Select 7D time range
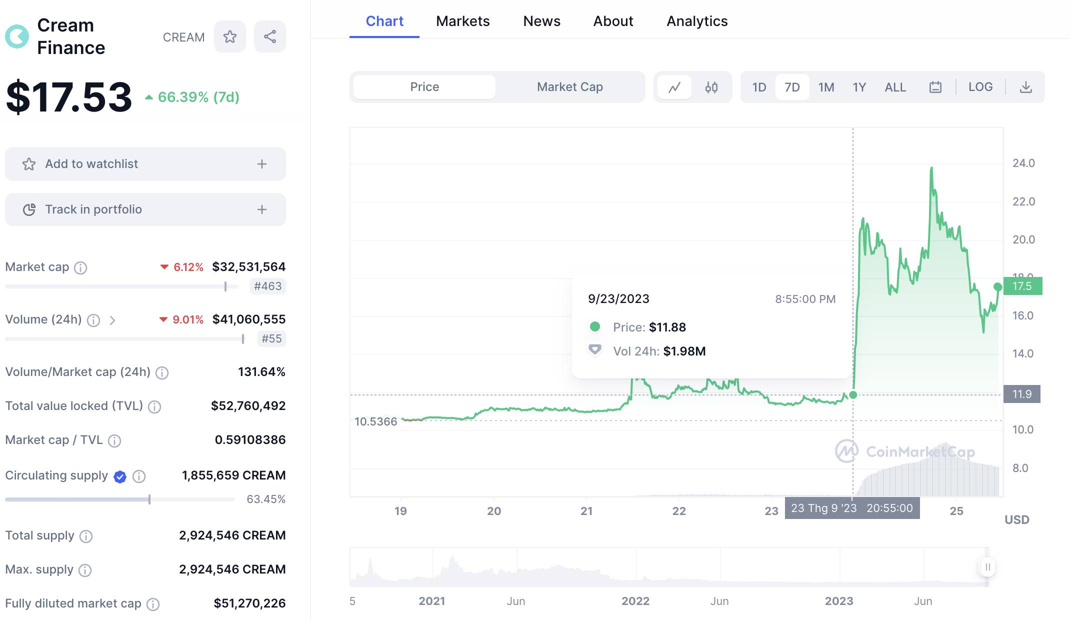 [x=792, y=87]
